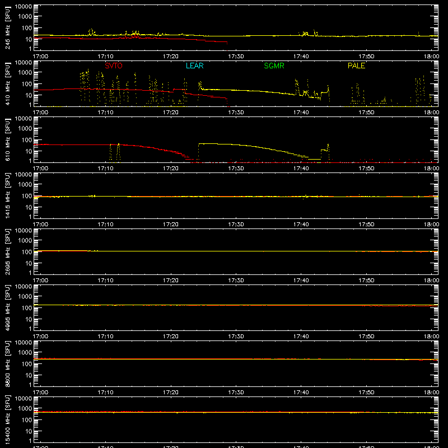
Task: Select the 245 MHz [SFU] axis title
Action: pyautogui.click(x=7, y=27)
